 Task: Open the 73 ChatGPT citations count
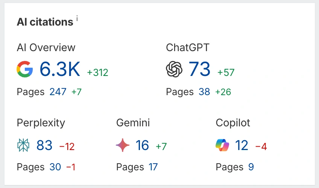[199, 70]
